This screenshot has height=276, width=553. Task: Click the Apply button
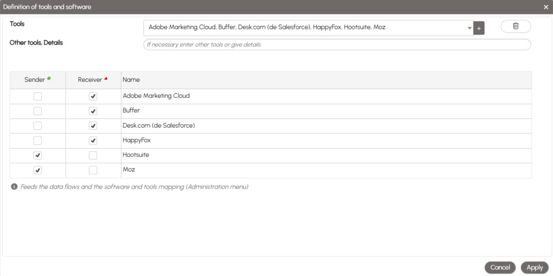[534, 268]
